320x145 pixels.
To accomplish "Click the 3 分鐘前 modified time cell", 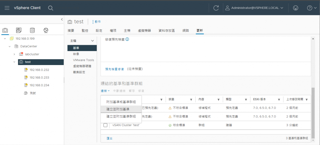I will (292, 125).
